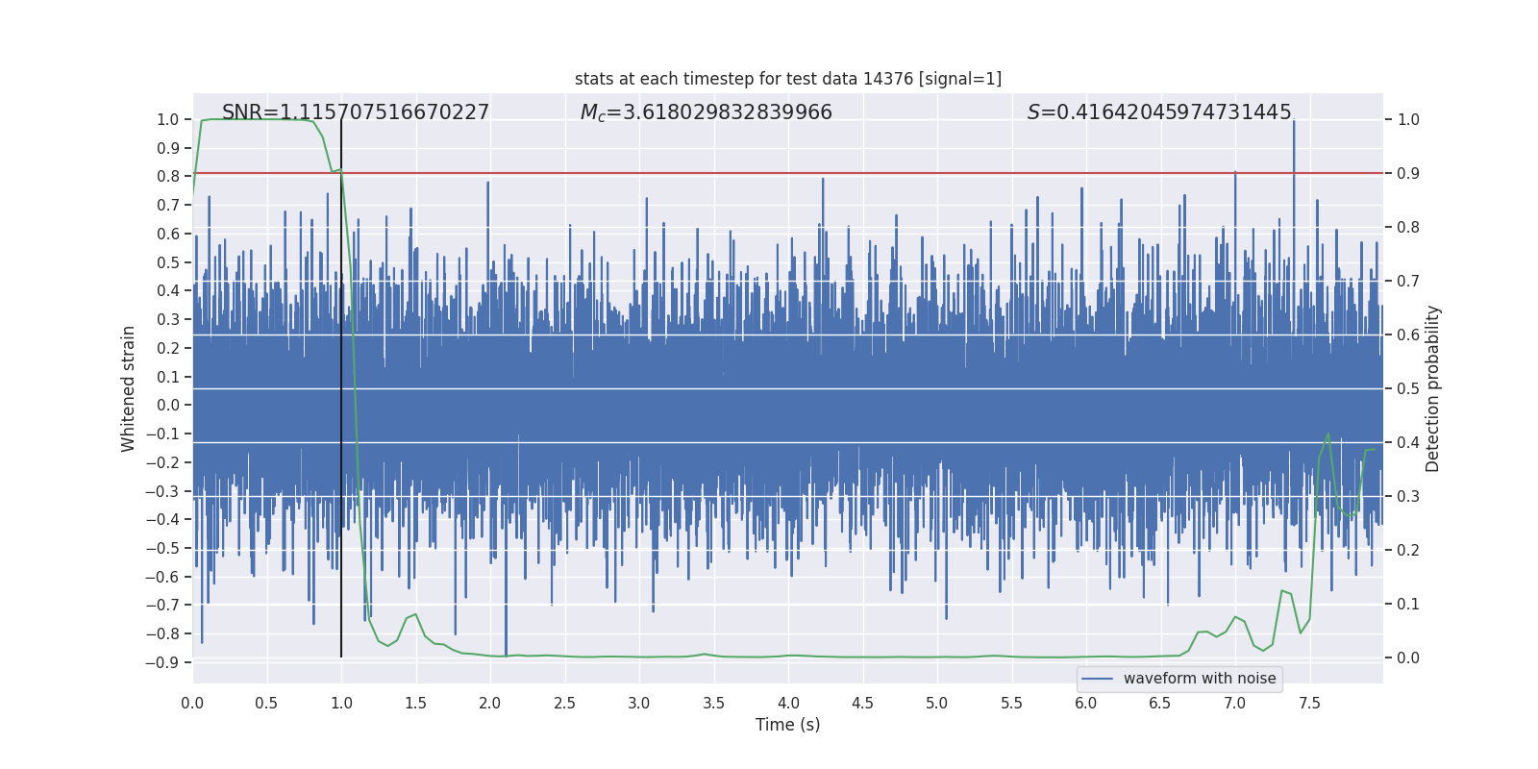The width and height of the screenshot is (1538, 769).
Task: Click the 0.9 tick on the right probability axis
Action: coord(1408,173)
